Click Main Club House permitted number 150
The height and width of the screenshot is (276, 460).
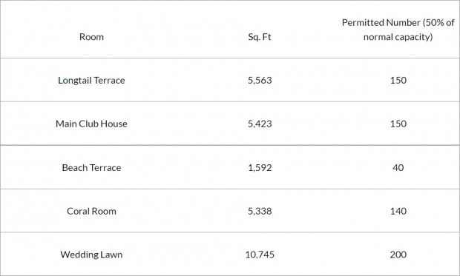click(398, 124)
